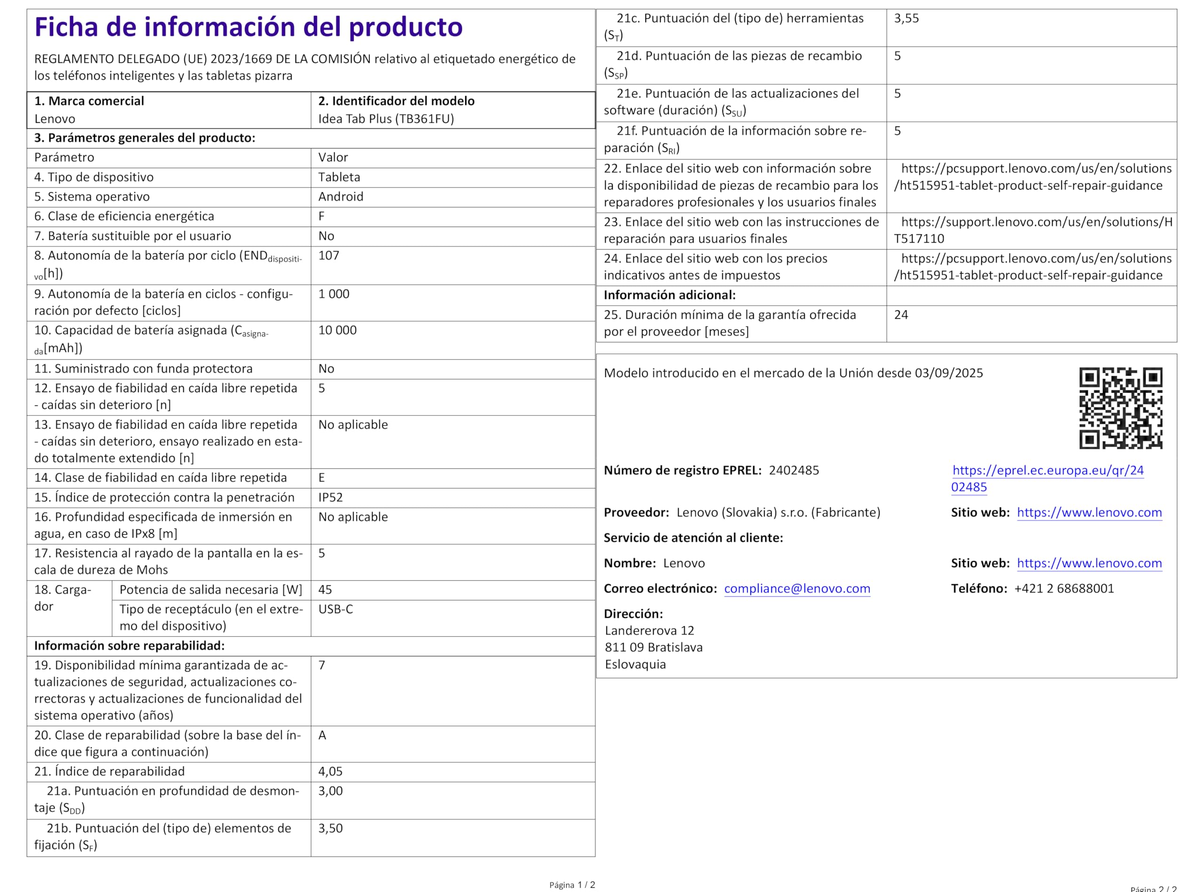Click the EPREL QR code image

point(1120,408)
